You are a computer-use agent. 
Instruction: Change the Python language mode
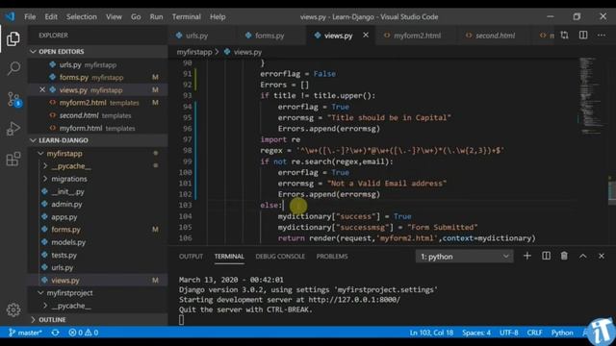click(562, 333)
